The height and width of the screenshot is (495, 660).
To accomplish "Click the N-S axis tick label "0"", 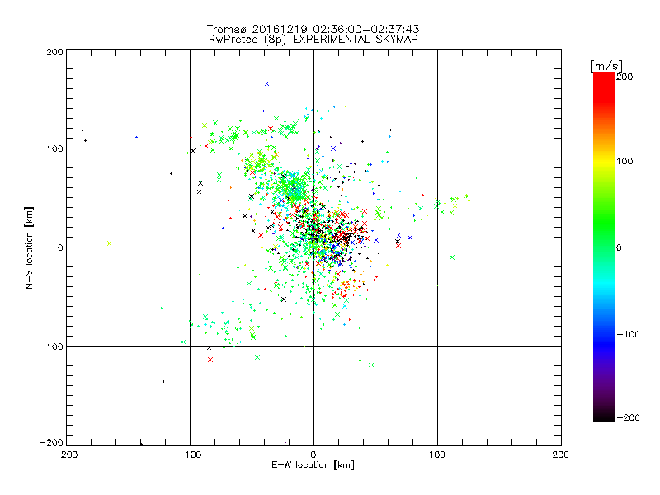I will pos(60,247).
